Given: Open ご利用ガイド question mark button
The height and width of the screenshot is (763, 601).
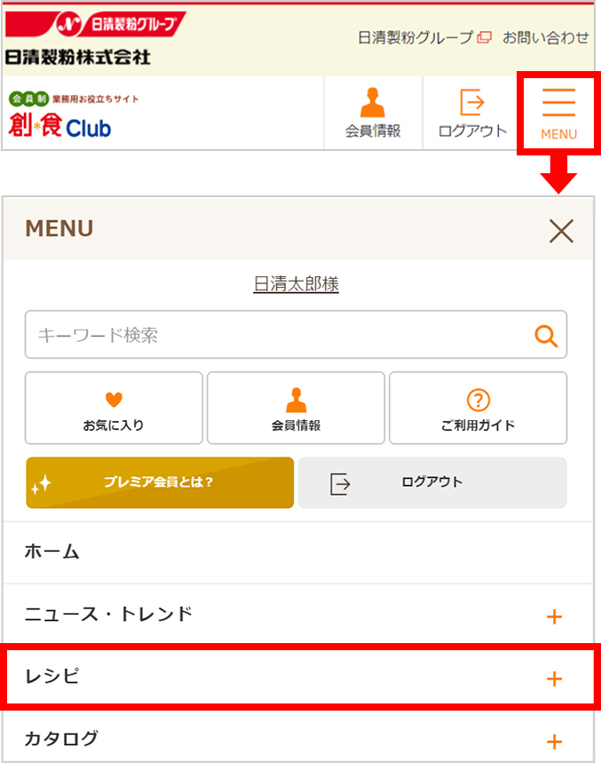Looking at the screenshot, I should 478,408.
